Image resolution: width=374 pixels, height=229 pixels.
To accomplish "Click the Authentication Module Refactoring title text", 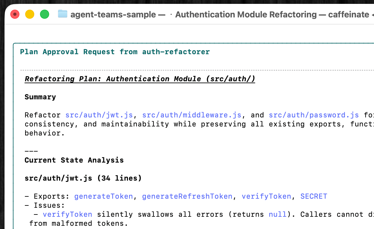I will (245, 14).
